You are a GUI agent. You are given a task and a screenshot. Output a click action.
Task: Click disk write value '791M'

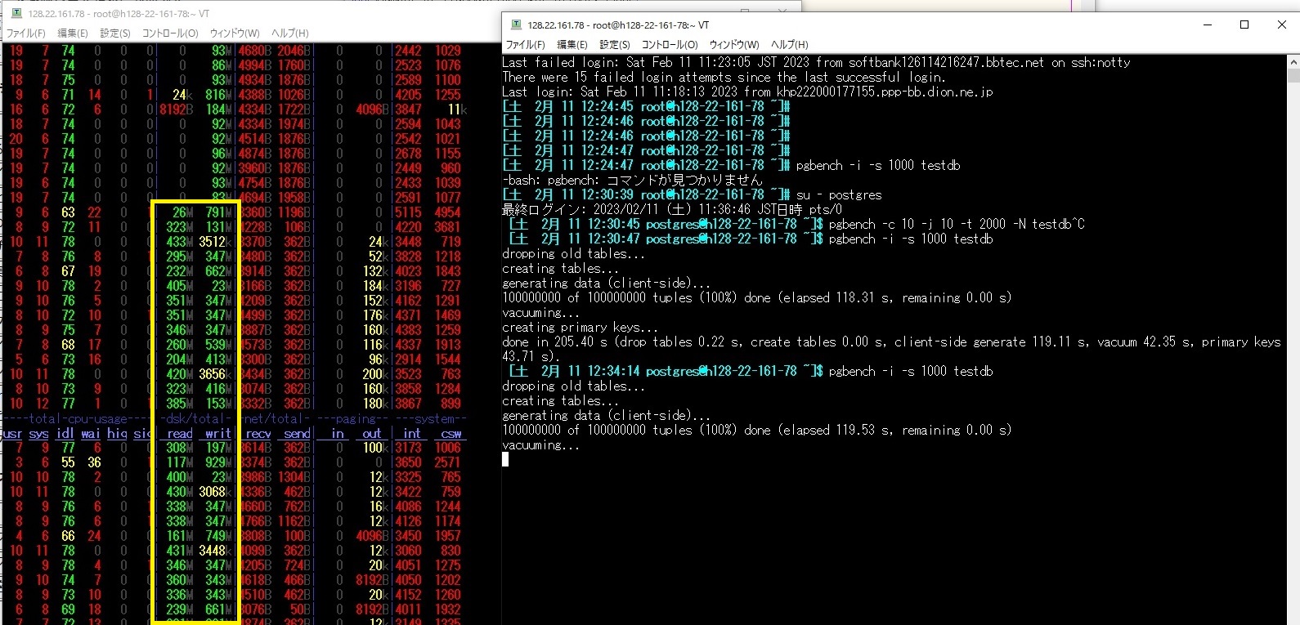click(218, 212)
